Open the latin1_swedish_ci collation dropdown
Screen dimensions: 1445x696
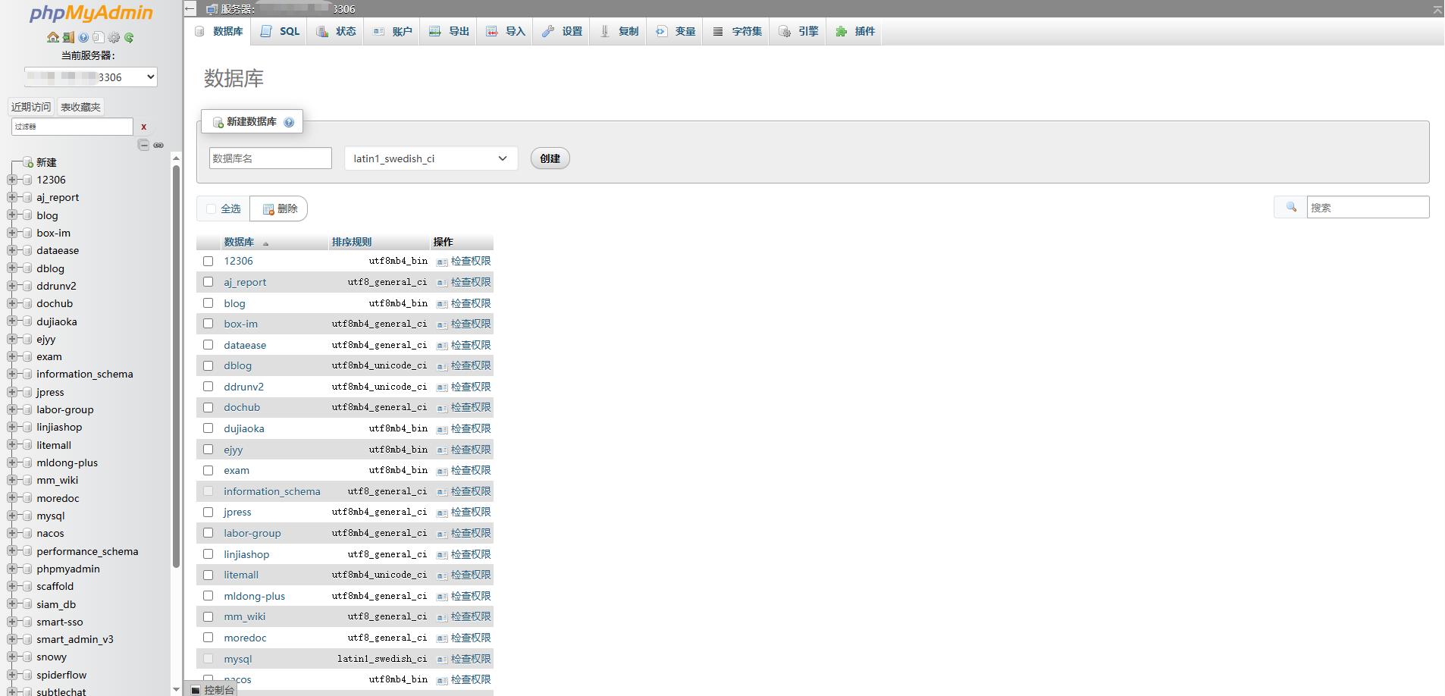coord(431,158)
